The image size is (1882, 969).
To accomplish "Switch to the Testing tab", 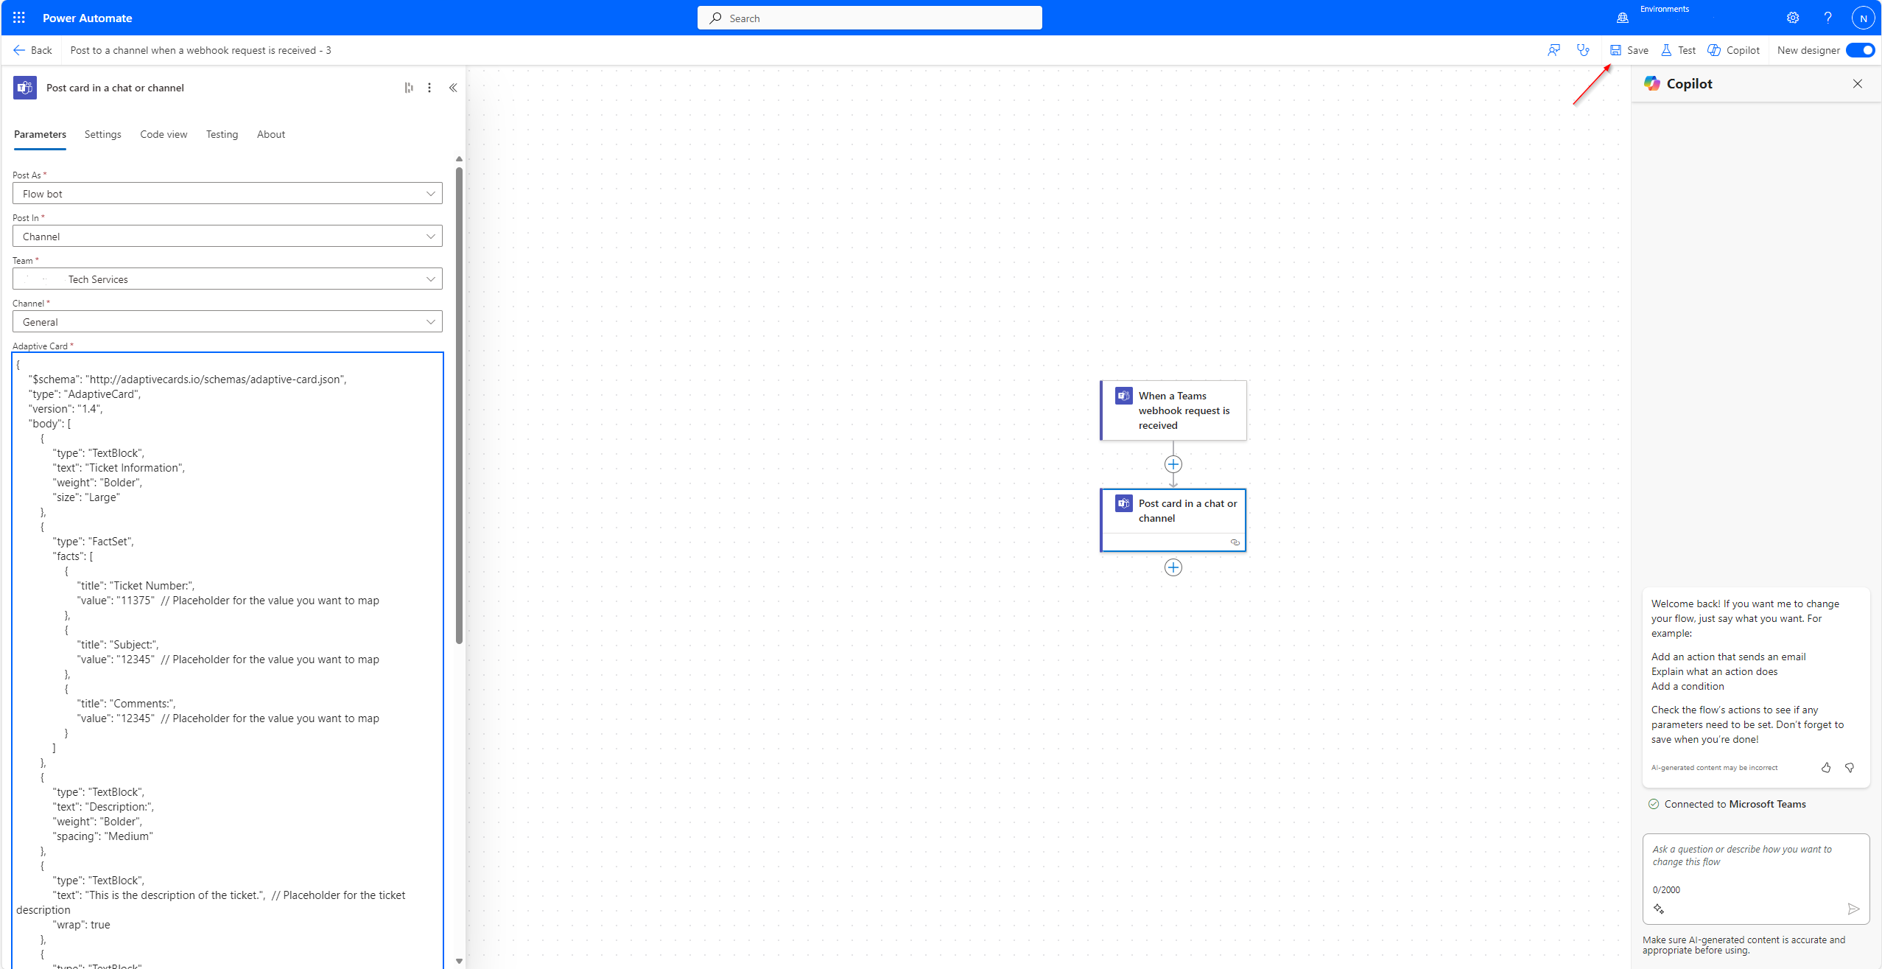I will coord(222,134).
